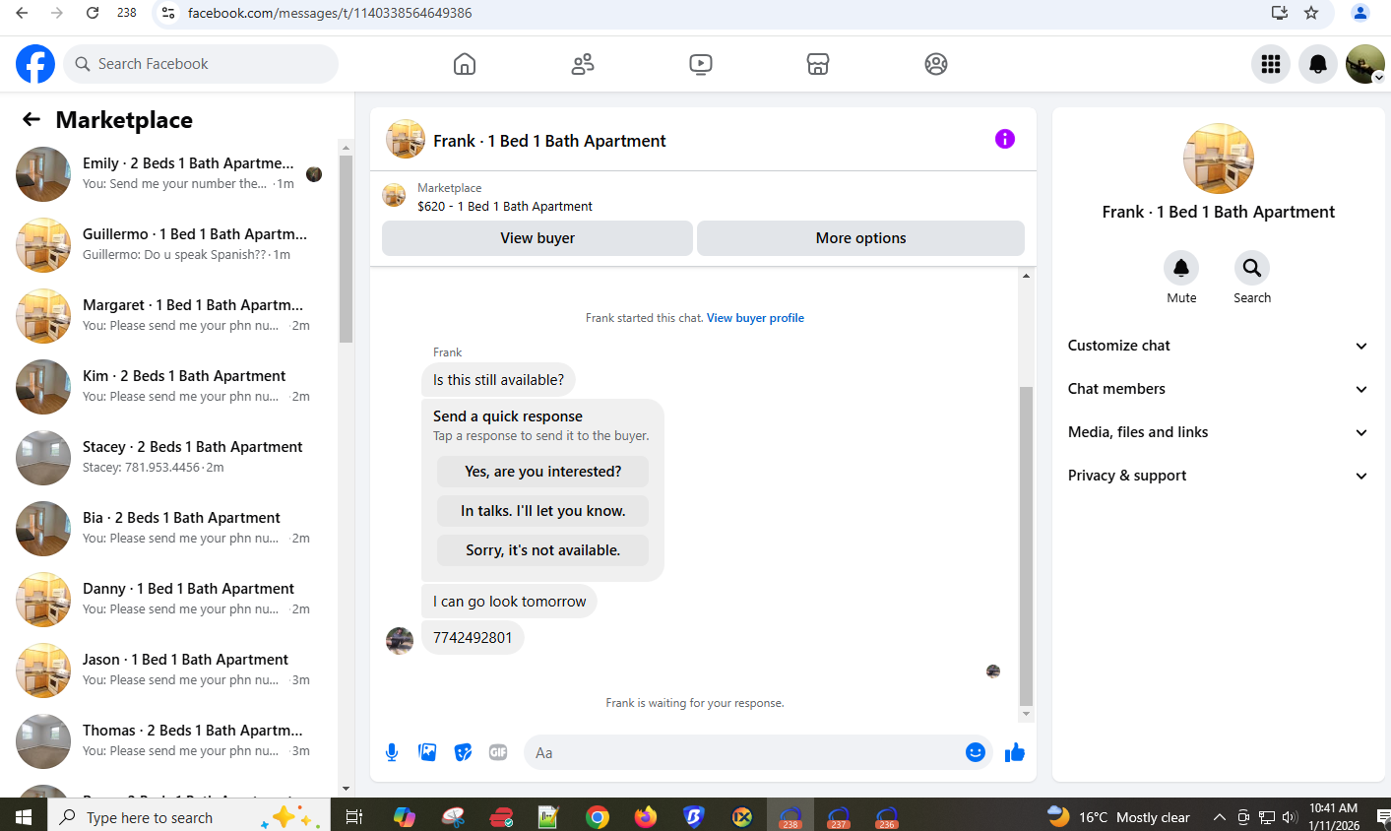
Task: Open the Facebook logo home link
Action: [35, 64]
